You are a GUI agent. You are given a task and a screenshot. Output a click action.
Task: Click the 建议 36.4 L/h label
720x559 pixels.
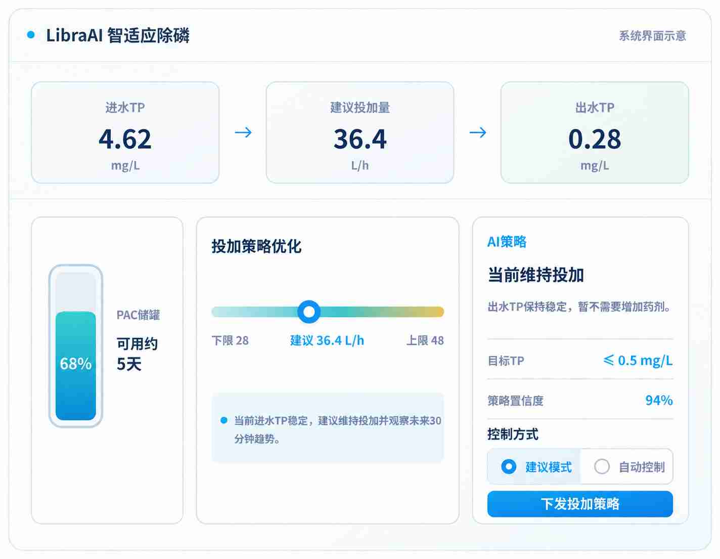[327, 340]
